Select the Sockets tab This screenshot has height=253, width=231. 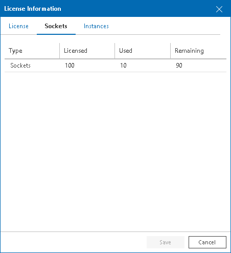point(56,26)
